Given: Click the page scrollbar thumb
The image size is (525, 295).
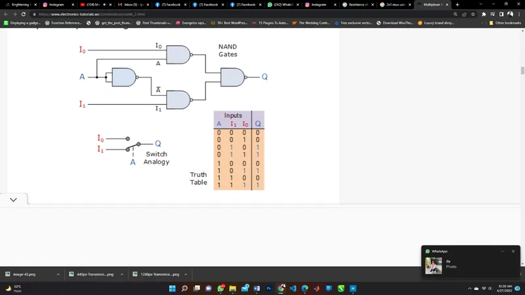Looking at the screenshot, I should point(522,71).
